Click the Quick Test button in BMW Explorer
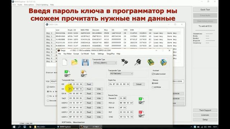 (x=205, y=10)
